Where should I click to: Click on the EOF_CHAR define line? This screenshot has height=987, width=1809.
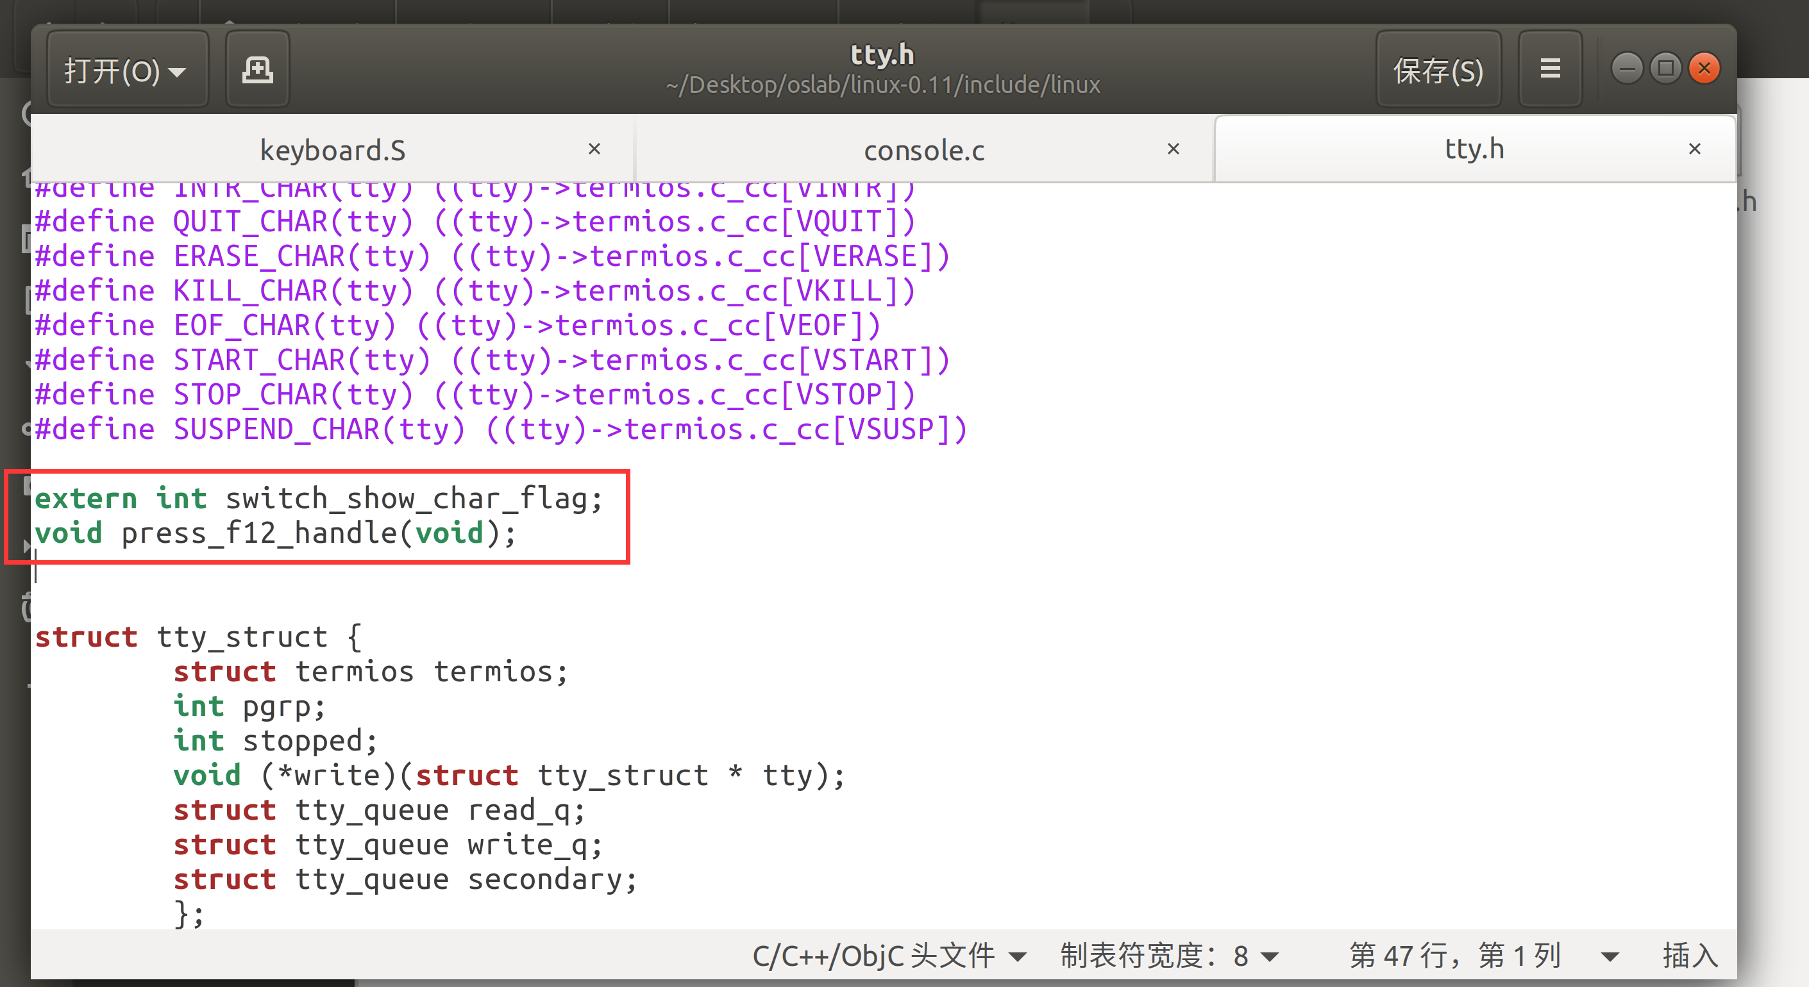click(x=458, y=326)
